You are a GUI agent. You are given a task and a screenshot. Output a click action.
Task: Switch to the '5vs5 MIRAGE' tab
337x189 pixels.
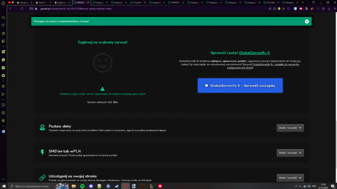[271, 3]
